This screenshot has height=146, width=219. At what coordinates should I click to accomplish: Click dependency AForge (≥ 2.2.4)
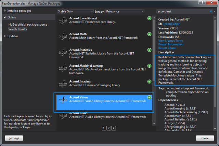click(175, 123)
